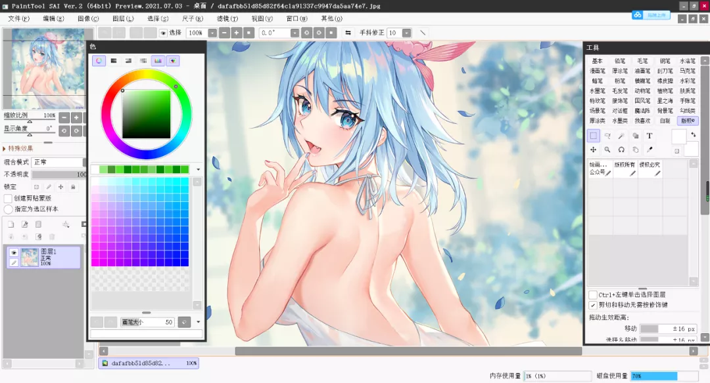Pick a green in the color square
Screen dimensions: 710x383
coord(146,114)
